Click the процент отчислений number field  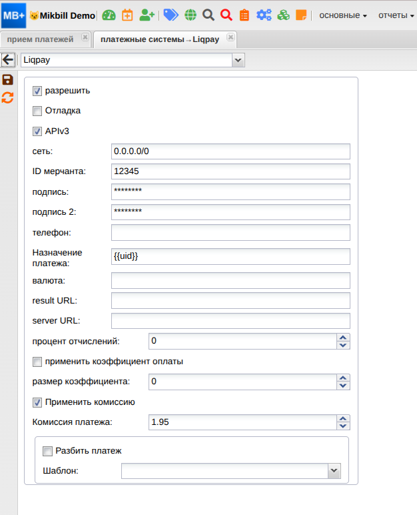click(x=242, y=342)
